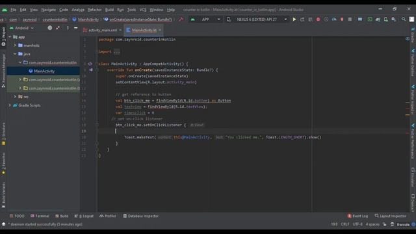Run the app with the green play button
Screen dimensions: 416x234
(x=294, y=19)
